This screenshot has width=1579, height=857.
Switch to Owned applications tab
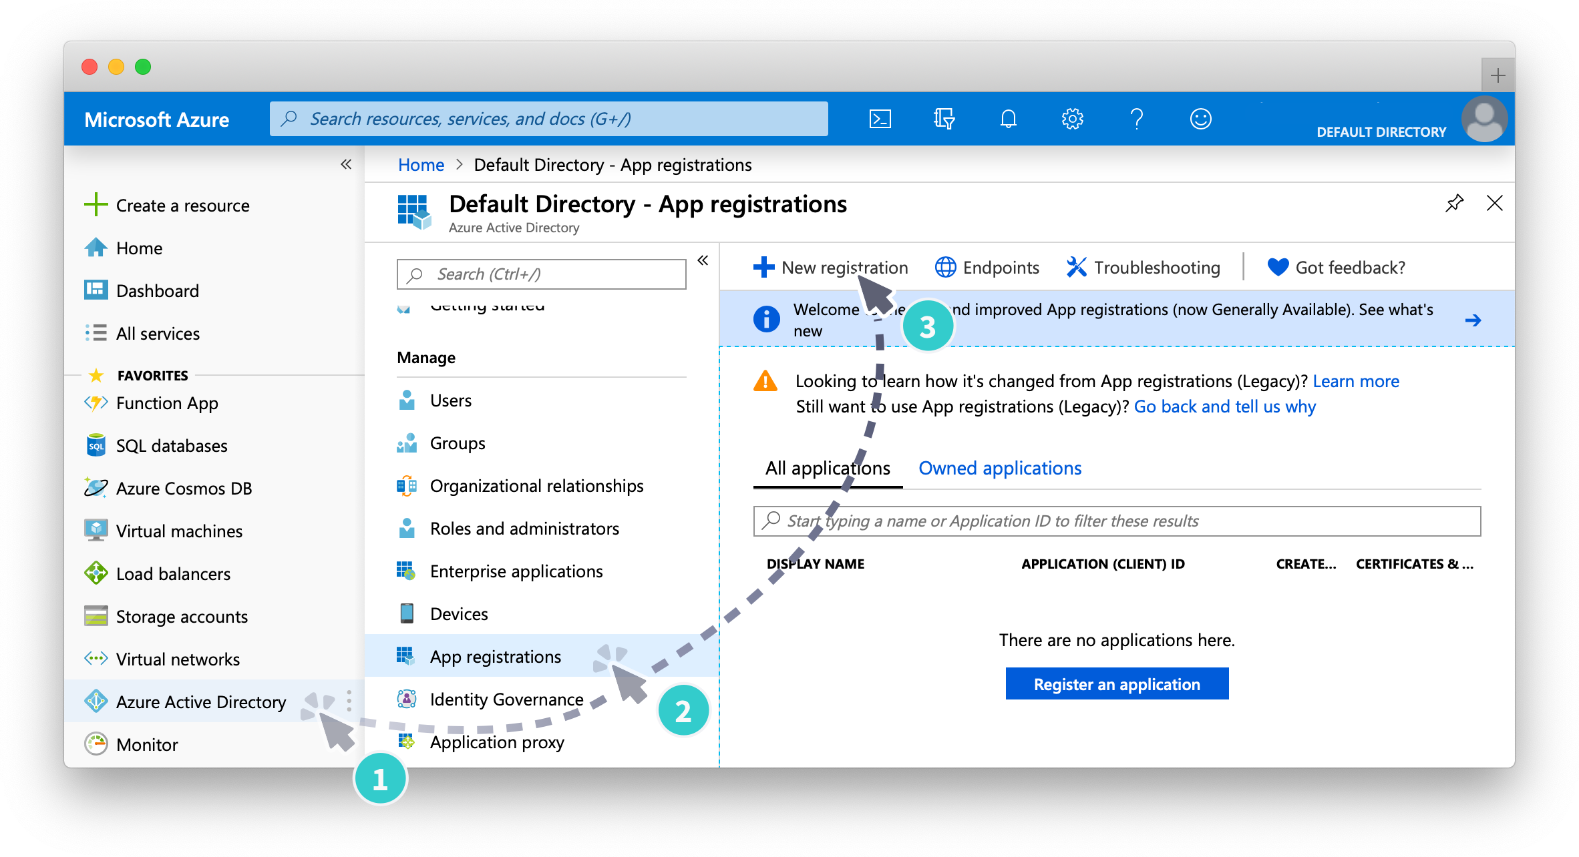1000,469
